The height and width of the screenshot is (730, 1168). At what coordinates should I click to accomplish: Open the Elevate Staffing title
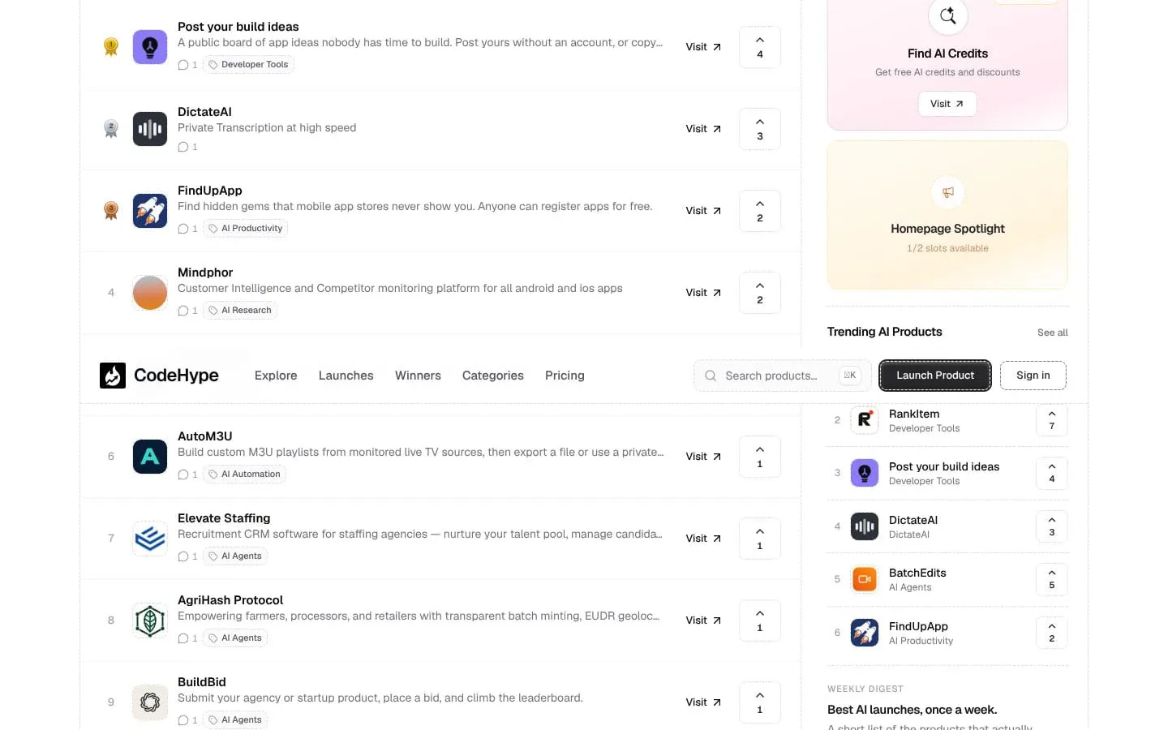(224, 518)
